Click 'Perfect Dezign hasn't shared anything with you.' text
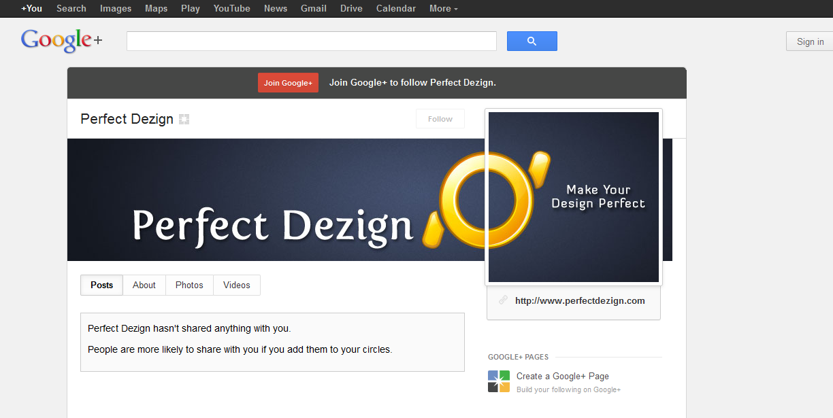Viewport: 833px width, 418px height. tap(189, 328)
